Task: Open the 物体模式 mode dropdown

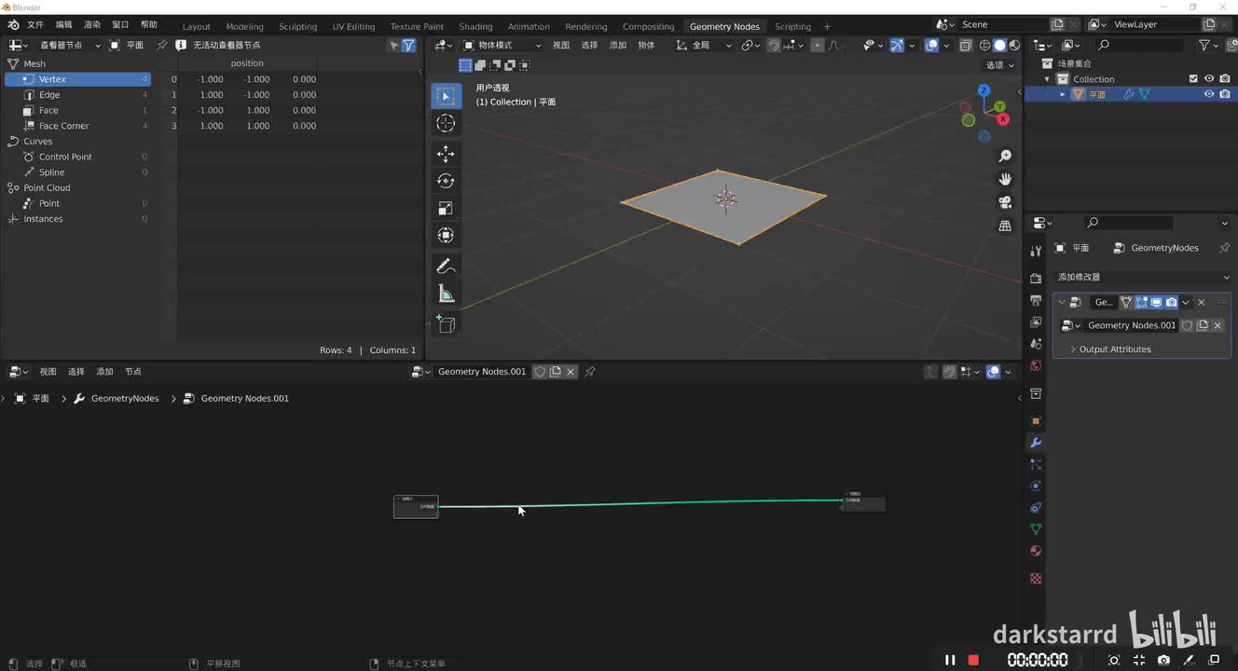Action: tap(502, 45)
